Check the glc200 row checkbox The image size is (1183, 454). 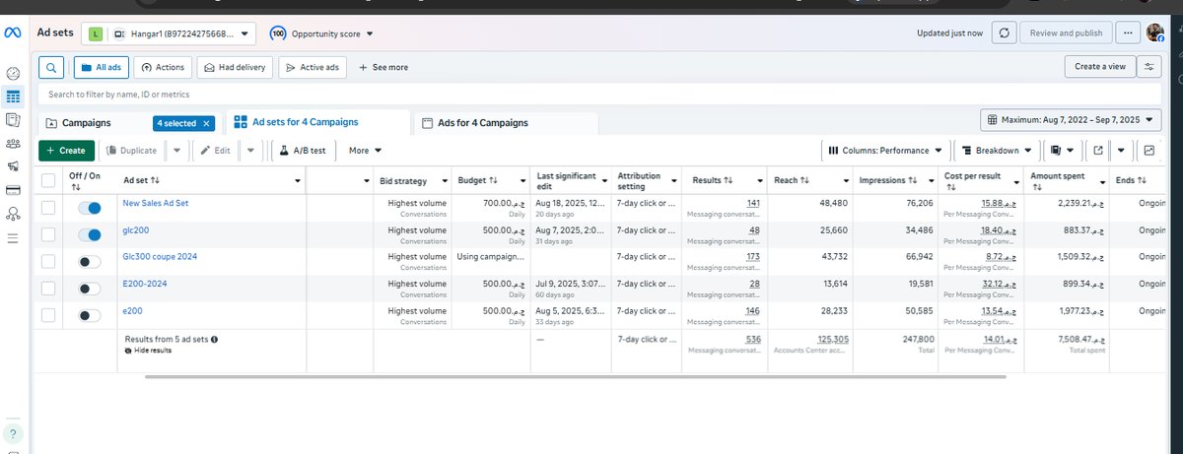[x=48, y=234]
